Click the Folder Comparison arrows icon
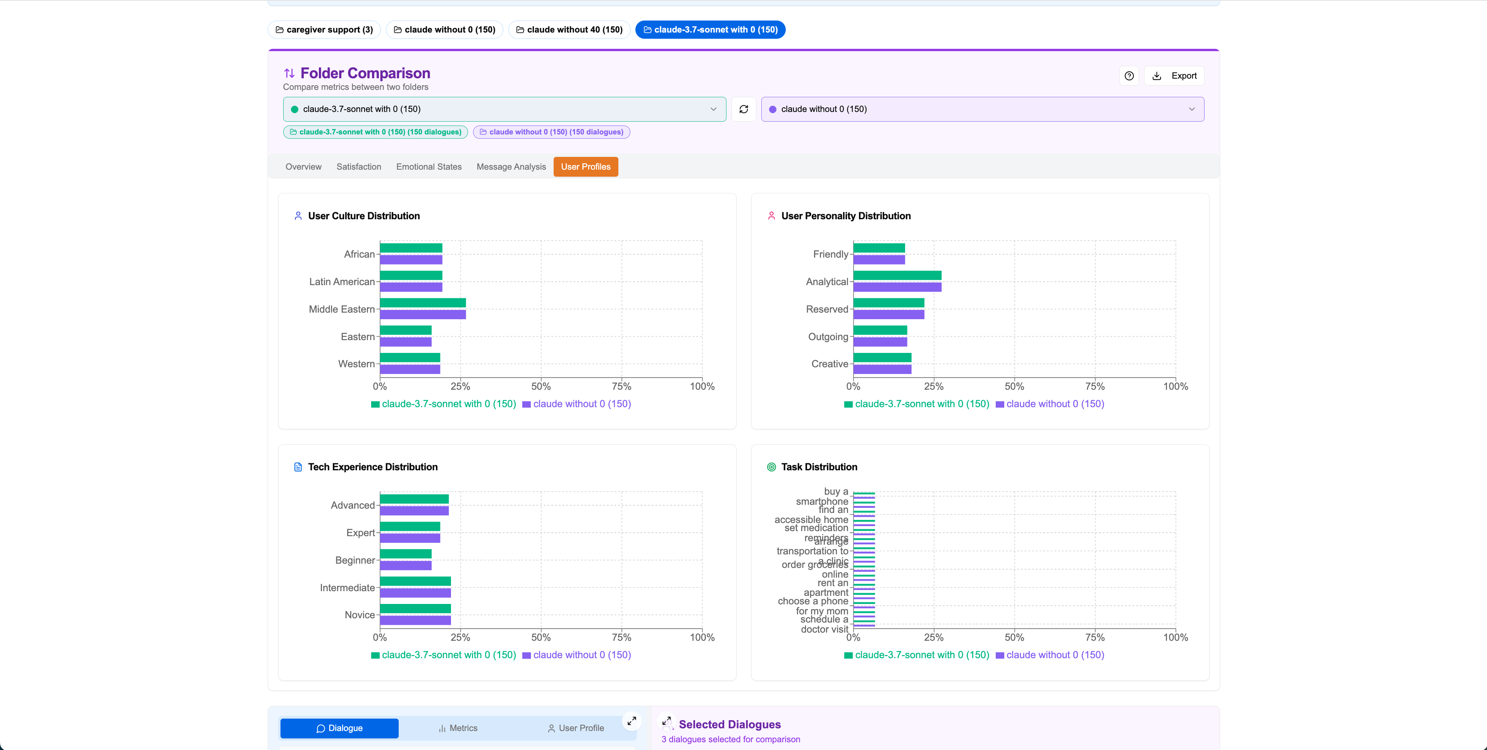The width and height of the screenshot is (1487, 750). [x=289, y=73]
